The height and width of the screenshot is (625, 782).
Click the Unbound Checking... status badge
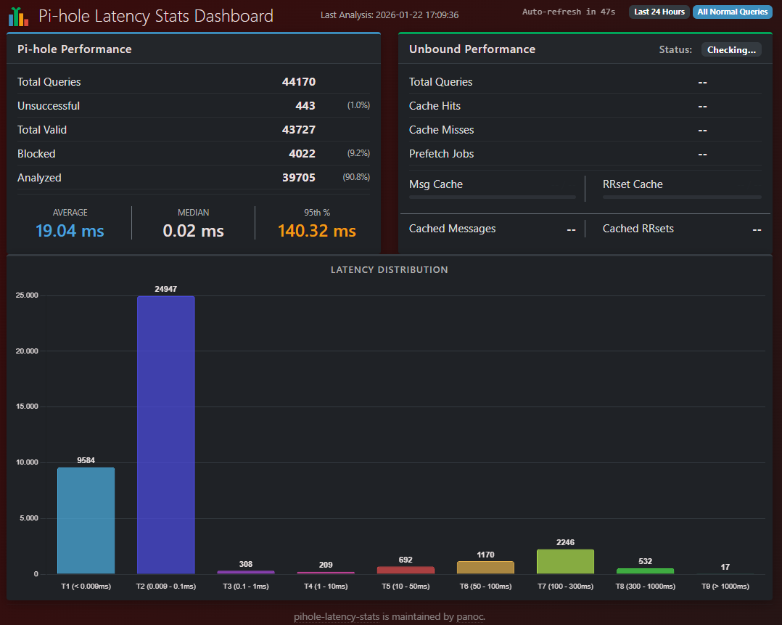pyautogui.click(x=731, y=50)
